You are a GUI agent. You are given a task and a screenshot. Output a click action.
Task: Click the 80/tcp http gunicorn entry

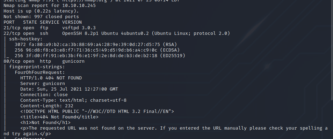pos(44,61)
